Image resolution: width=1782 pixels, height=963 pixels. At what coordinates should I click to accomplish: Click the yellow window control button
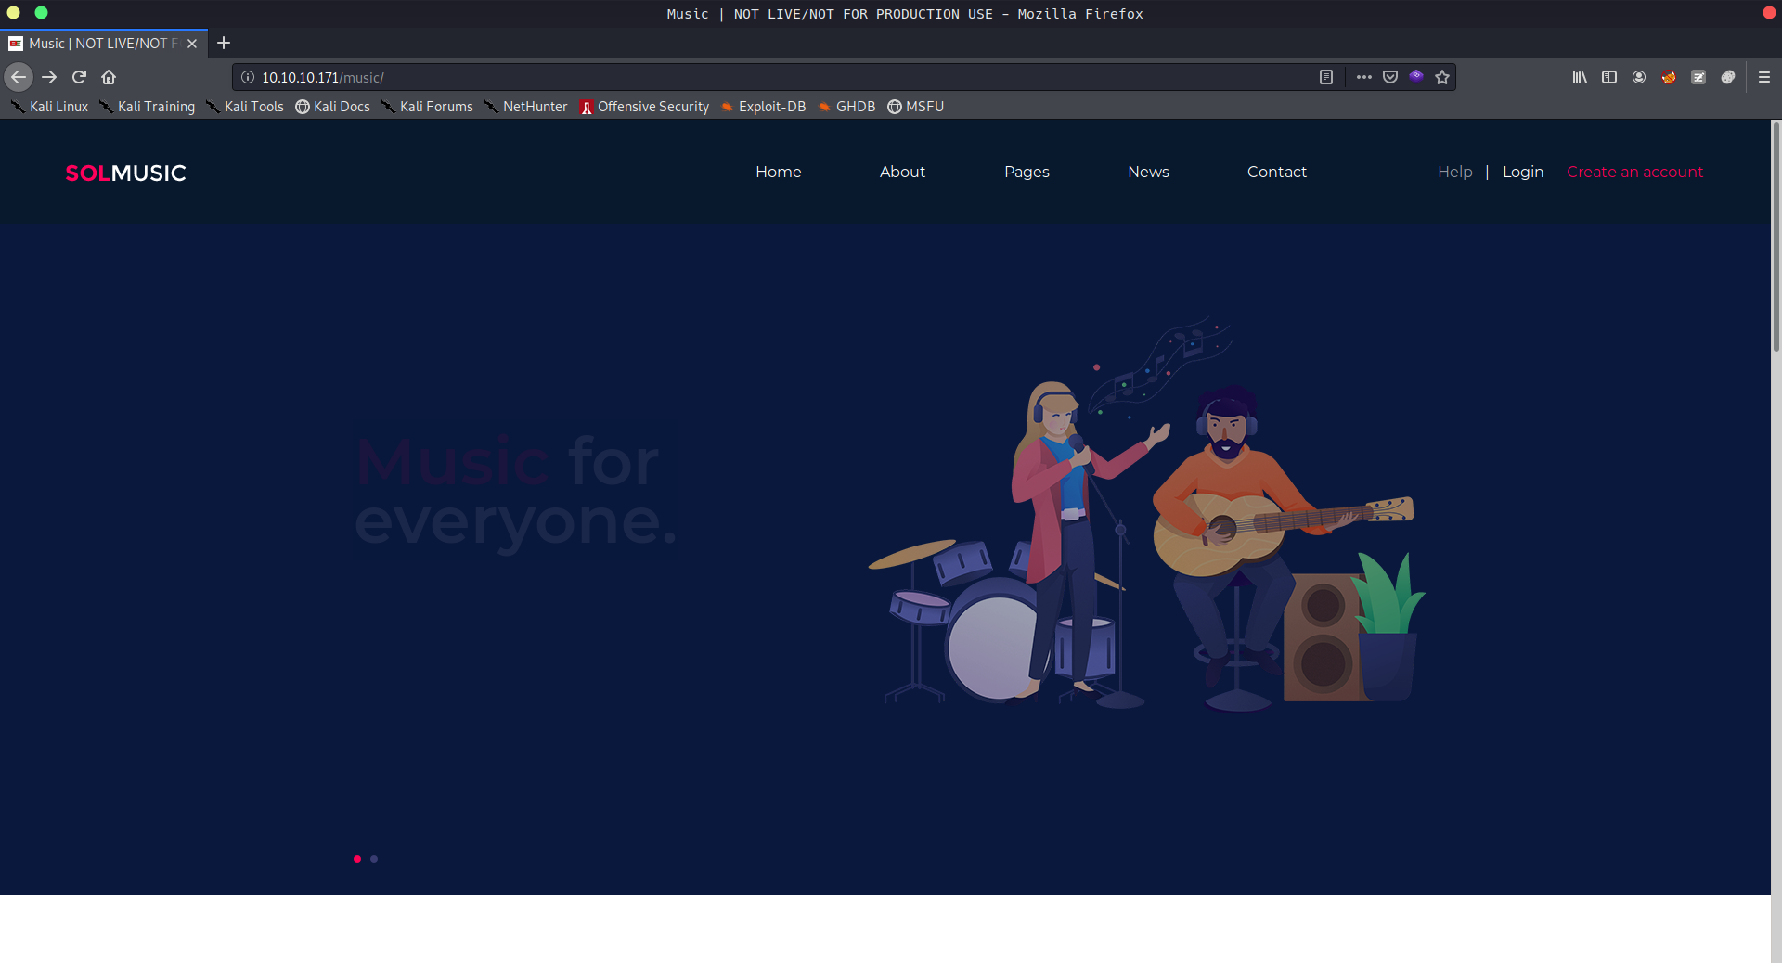tap(13, 13)
